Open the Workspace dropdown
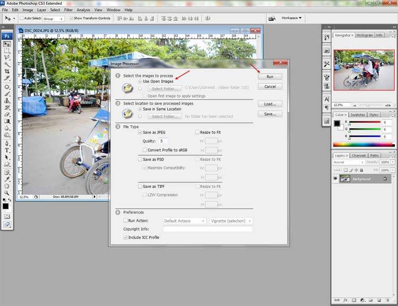This screenshot has width=398, height=306. [x=291, y=18]
